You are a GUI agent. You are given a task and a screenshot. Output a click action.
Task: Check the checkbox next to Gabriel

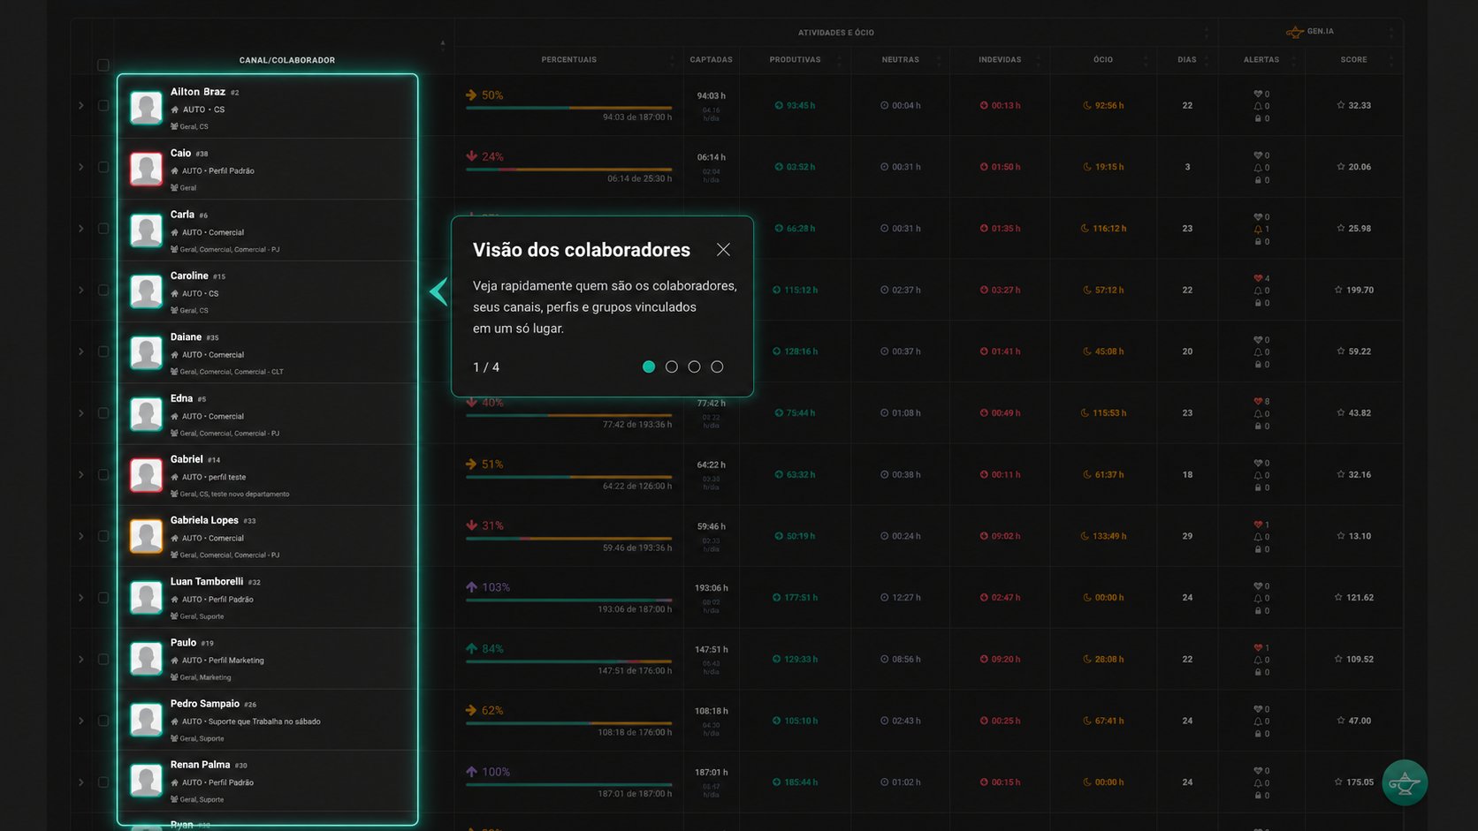(x=103, y=474)
